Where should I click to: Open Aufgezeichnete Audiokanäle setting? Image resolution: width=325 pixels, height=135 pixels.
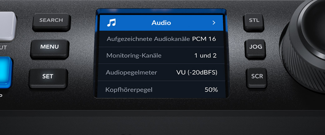pyautogui.click(x=161, y=39)
